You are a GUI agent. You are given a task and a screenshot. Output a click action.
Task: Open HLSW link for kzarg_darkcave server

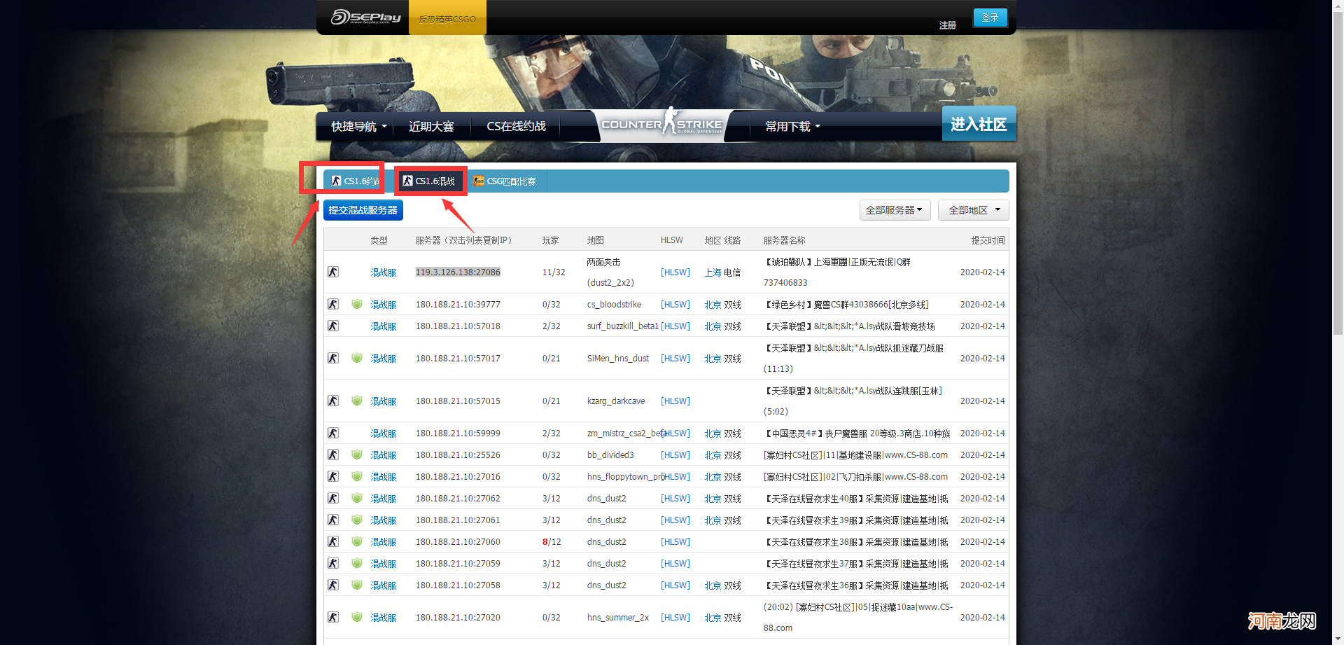675,401
